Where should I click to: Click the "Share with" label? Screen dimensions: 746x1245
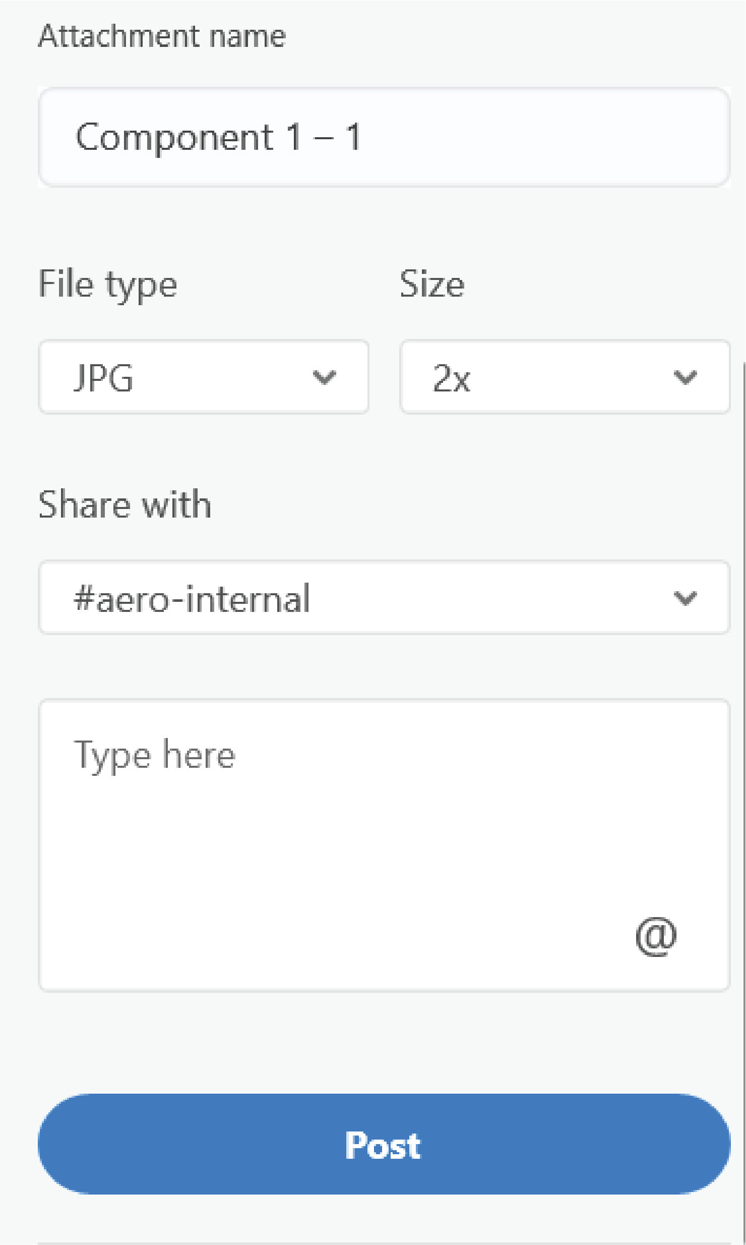[x=125, y=504]
